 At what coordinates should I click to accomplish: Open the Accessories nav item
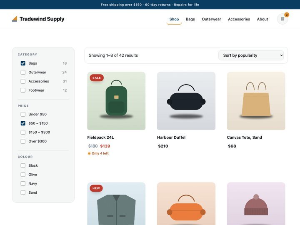[x=239, y=19]
